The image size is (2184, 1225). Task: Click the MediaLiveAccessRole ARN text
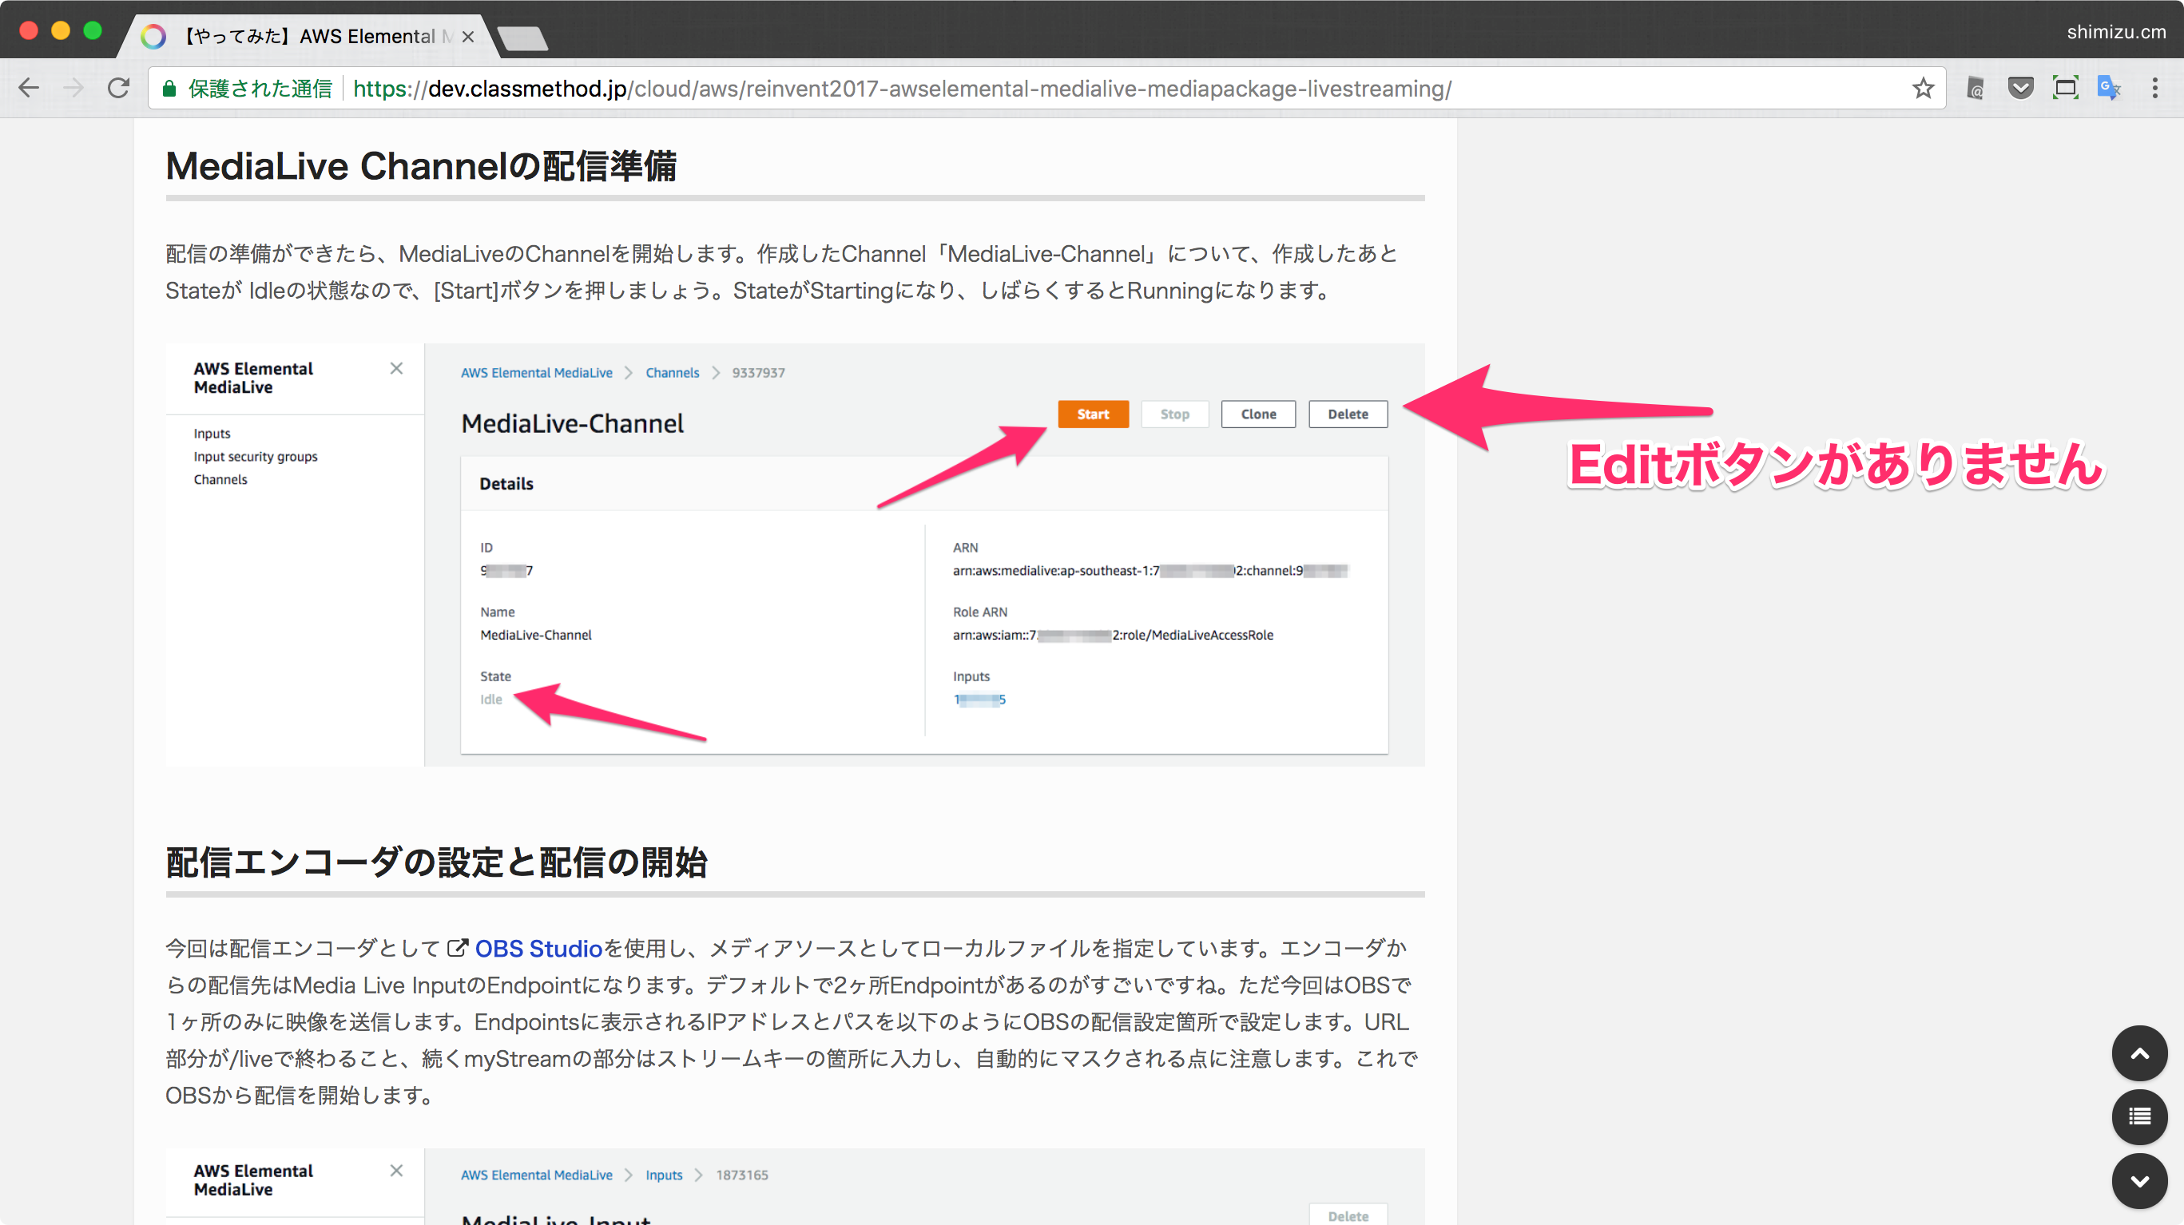(x=1112, y=635)
